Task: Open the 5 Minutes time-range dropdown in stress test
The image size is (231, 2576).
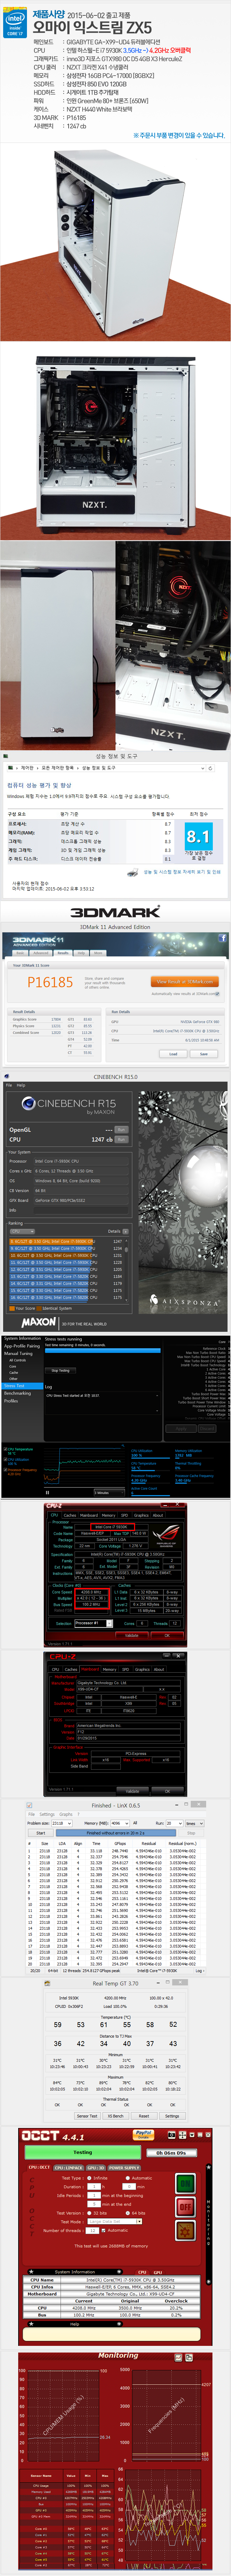Action: point(109,1492)
